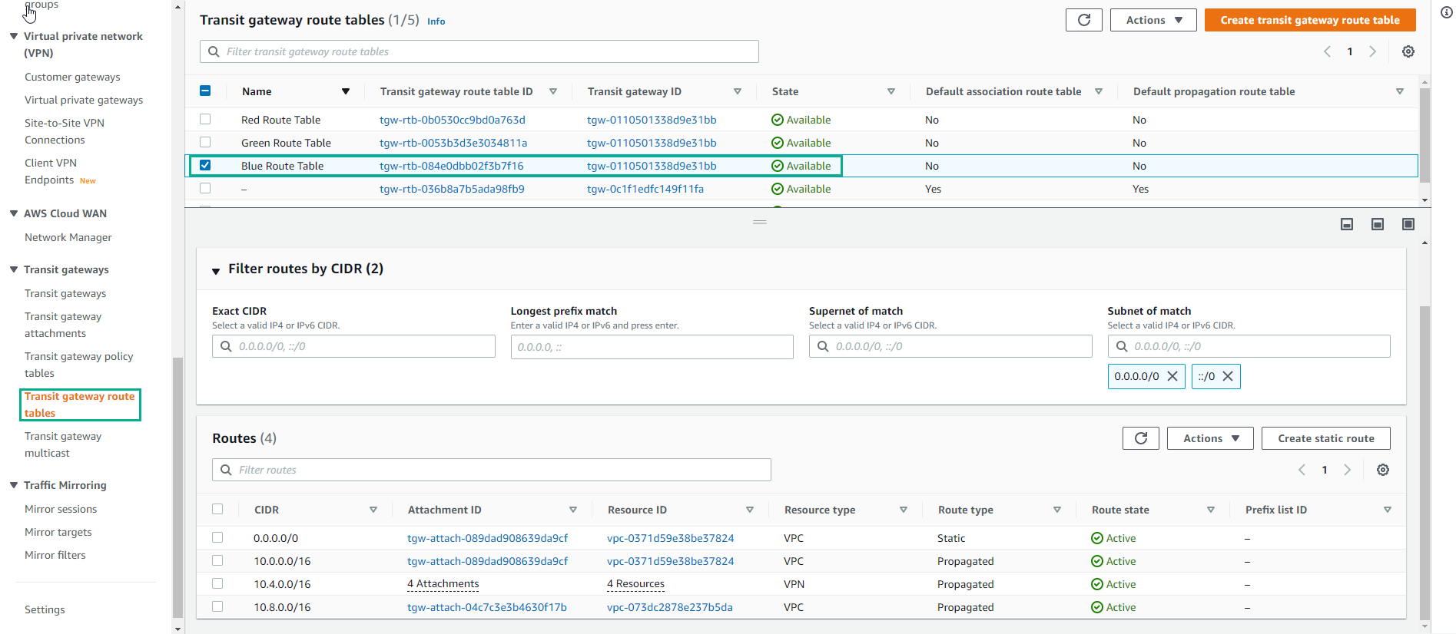Collapse AWS Cloud WAN nav section
Viewport: 1456px width, 634px height.
click(x=14, y=213)
